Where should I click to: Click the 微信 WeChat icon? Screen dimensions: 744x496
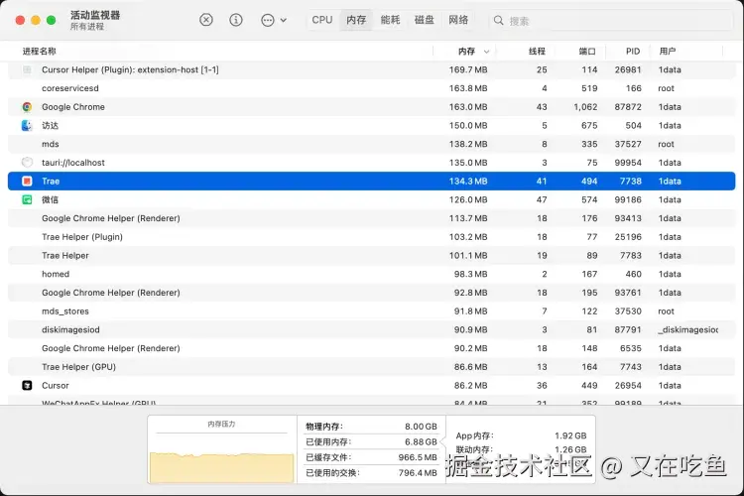(27, 199)
